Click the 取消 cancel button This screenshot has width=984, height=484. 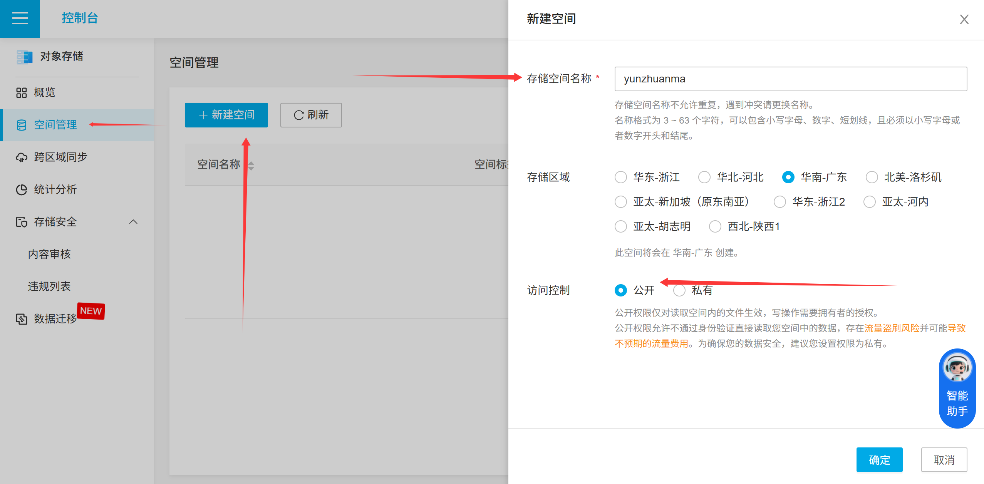tap(944, 460)
